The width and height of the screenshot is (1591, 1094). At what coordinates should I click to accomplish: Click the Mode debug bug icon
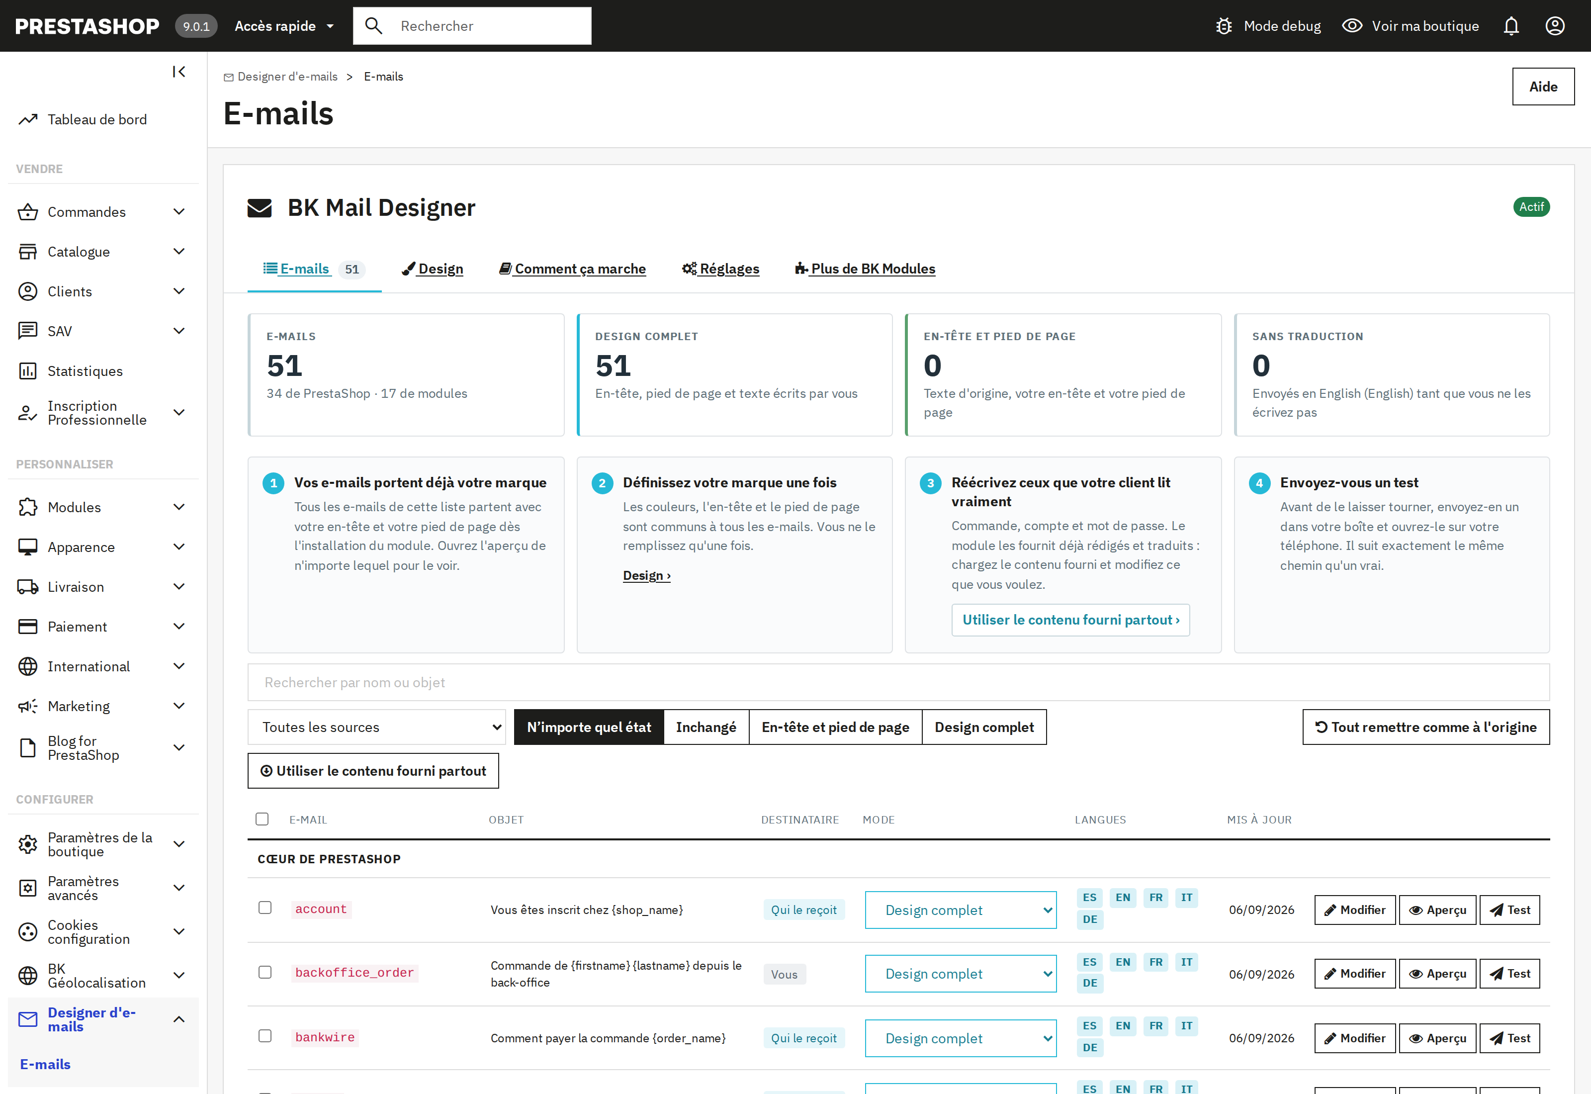coord(1224,26)
